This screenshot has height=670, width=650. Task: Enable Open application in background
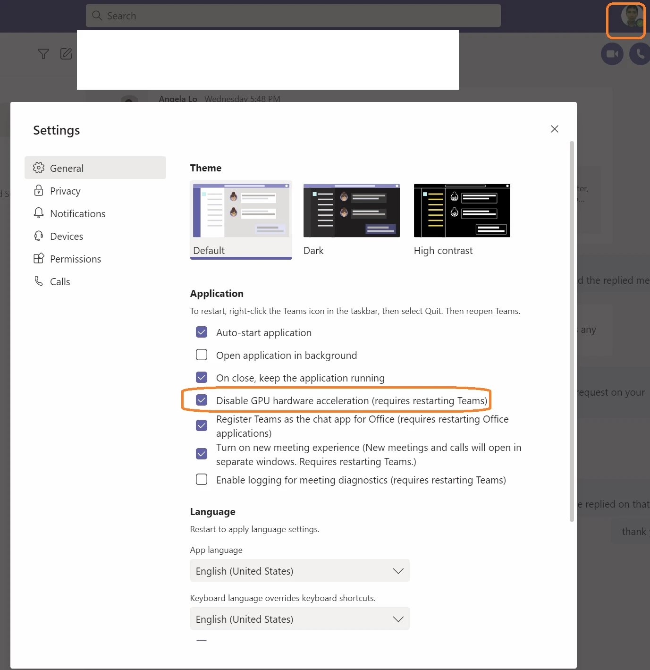202,355
